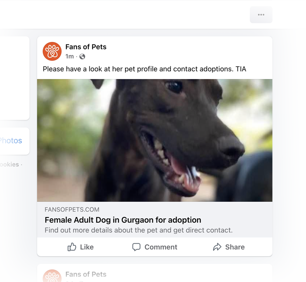
Task: Click the FANSOFPETS.COM source link
Action: pyautogui.click(x=72, y=210)
